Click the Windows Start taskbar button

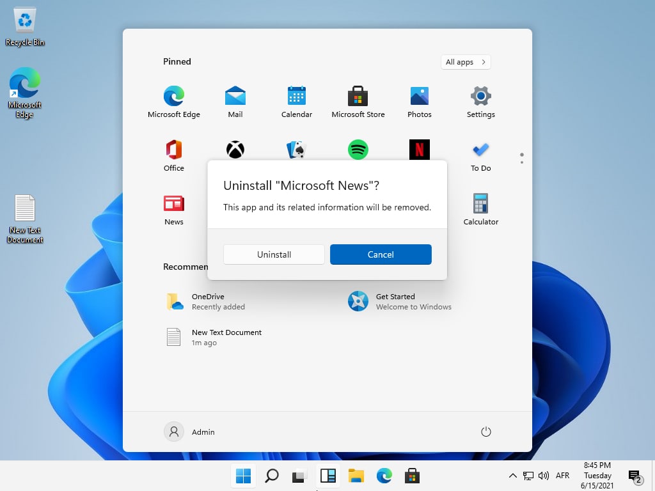[x=243, y=476]
